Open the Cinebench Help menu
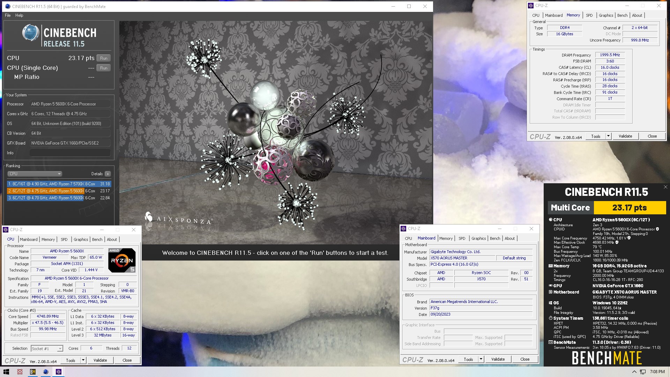The image size is (670, 377). [19, 15]
